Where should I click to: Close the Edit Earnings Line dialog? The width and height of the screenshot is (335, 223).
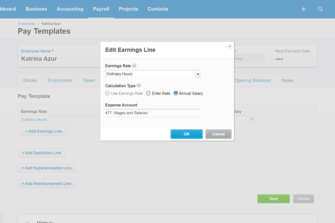pyautogui.click(x=229, y=46)
